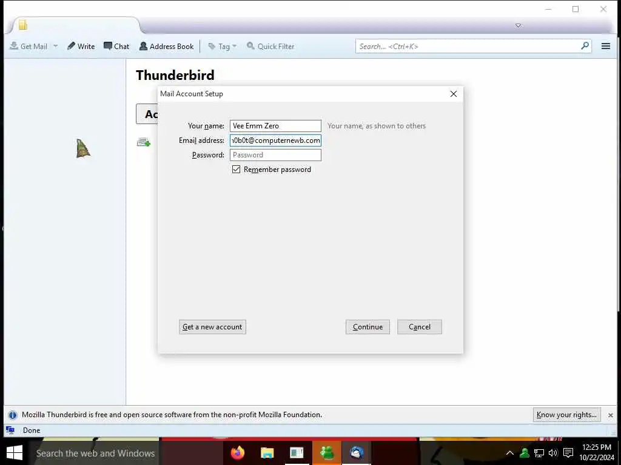Maximize the Thunderbird window
Viewport: 621px width, 465px height.
[576, 9]
